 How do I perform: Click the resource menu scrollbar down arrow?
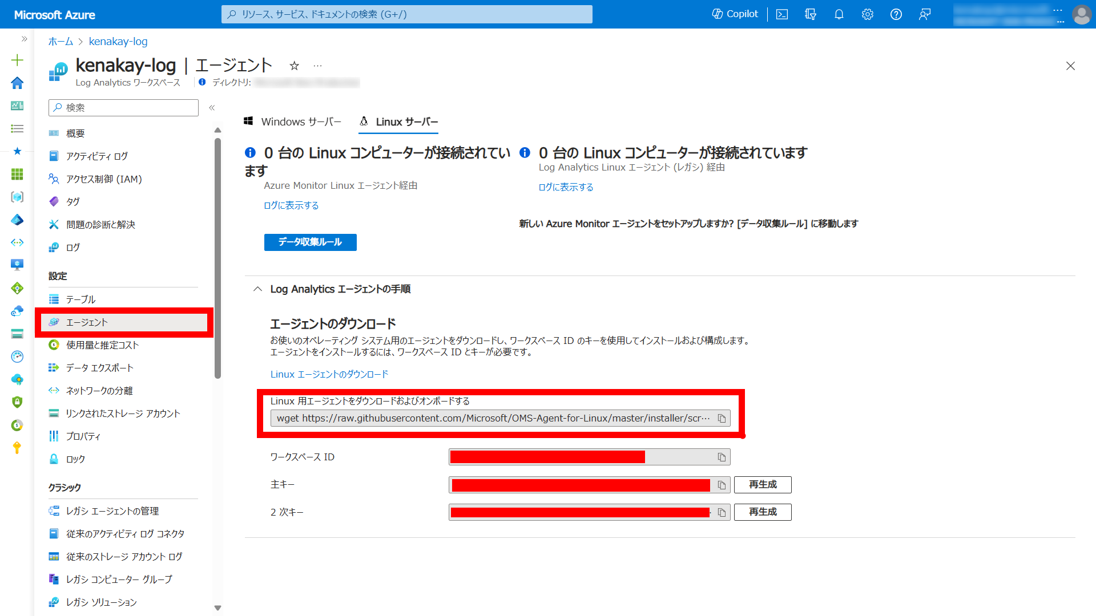tap(217, 608)
